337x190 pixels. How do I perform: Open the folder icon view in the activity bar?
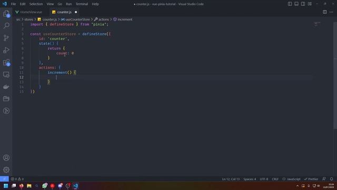(6, 99)
